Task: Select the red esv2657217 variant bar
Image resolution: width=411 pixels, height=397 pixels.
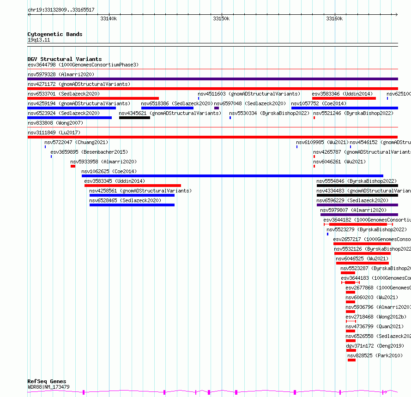Action: (x=362, y=244)
